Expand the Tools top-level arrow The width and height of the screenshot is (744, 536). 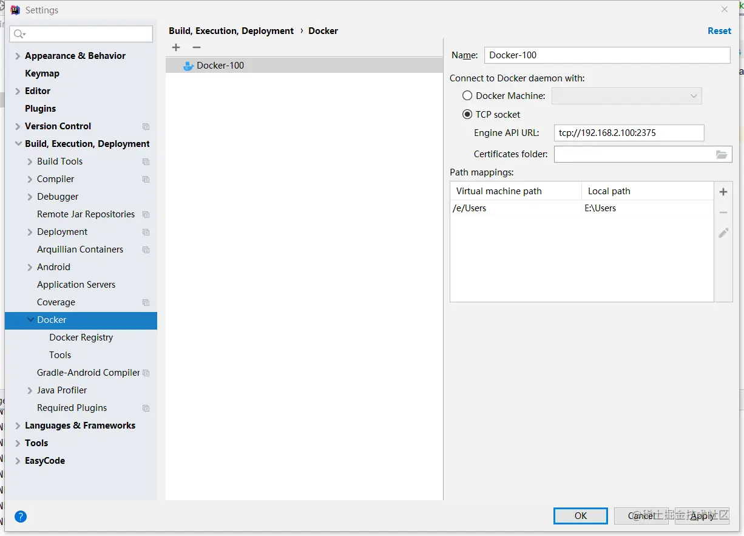pyautogui.click(x=18, y=443)
